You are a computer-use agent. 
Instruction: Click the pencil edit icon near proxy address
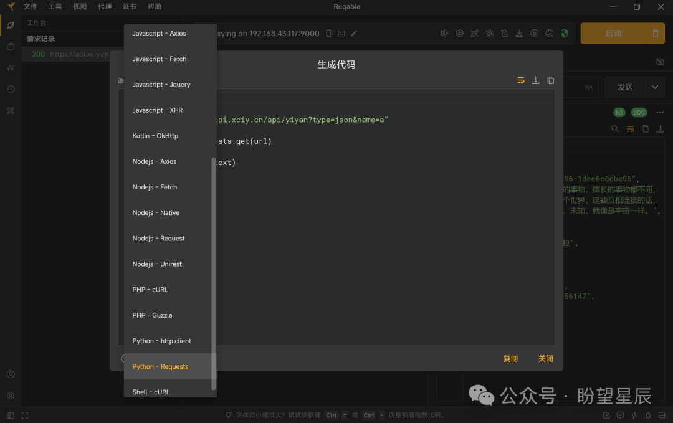tap(354, 34)
